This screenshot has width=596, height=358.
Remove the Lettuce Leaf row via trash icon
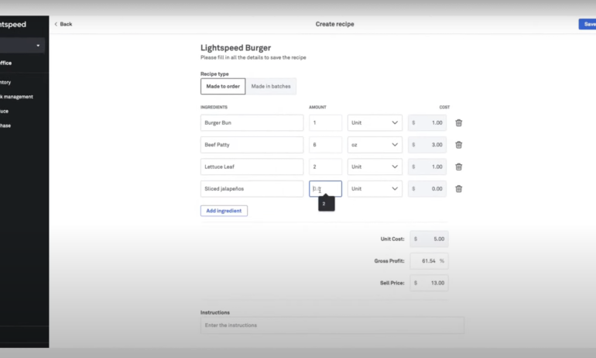(x=458, y=167)
